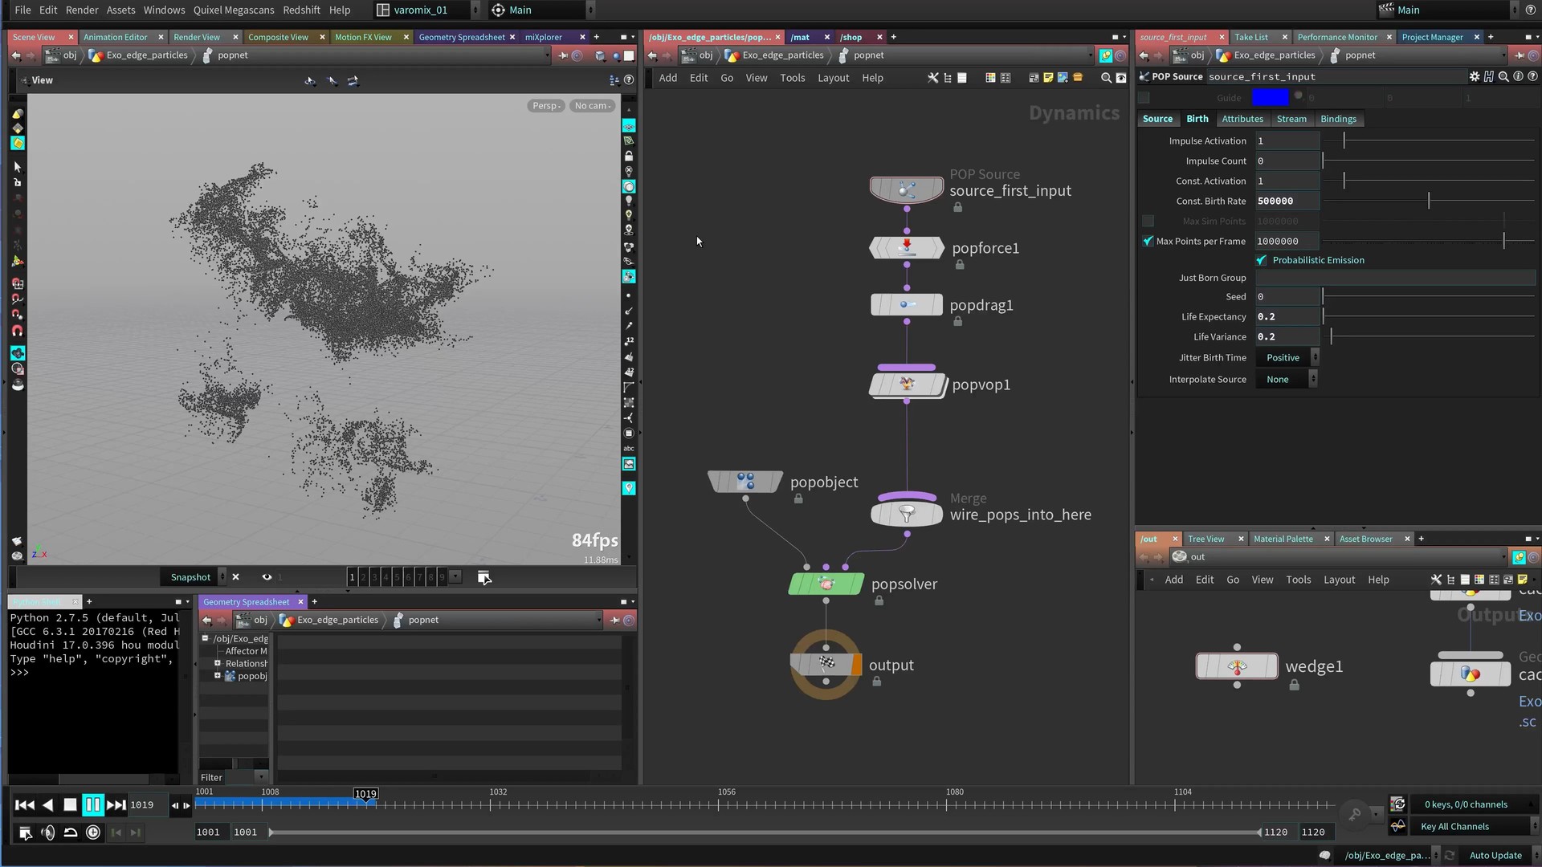Click the search icon in network editor toolbar
The width and height of the screenshot is (1542, 867).
click(x=1106, y=78)
